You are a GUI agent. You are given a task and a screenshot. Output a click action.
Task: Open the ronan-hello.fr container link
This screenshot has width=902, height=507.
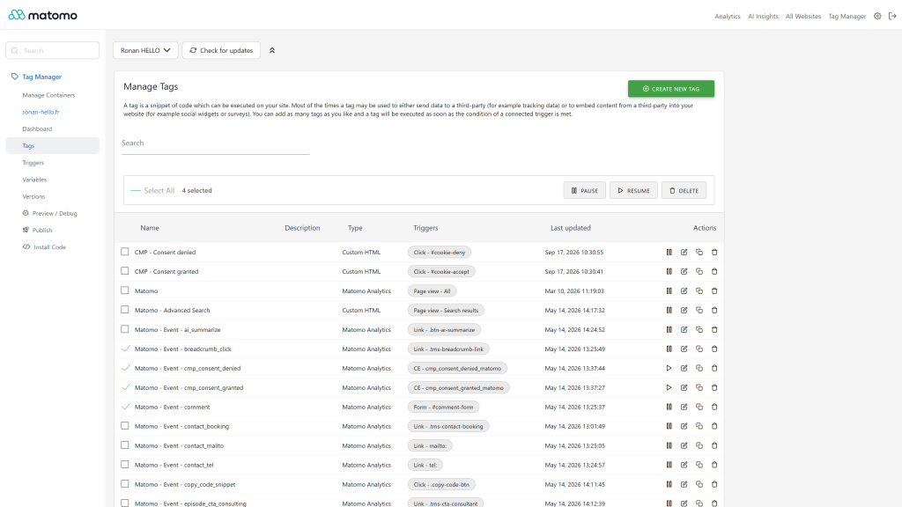click(x=41, y=112)
